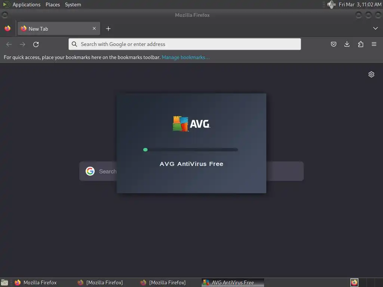This screenshot has height=287, width=383.
Task: Focus the address bar search field
Action: (x=185, y=44)
